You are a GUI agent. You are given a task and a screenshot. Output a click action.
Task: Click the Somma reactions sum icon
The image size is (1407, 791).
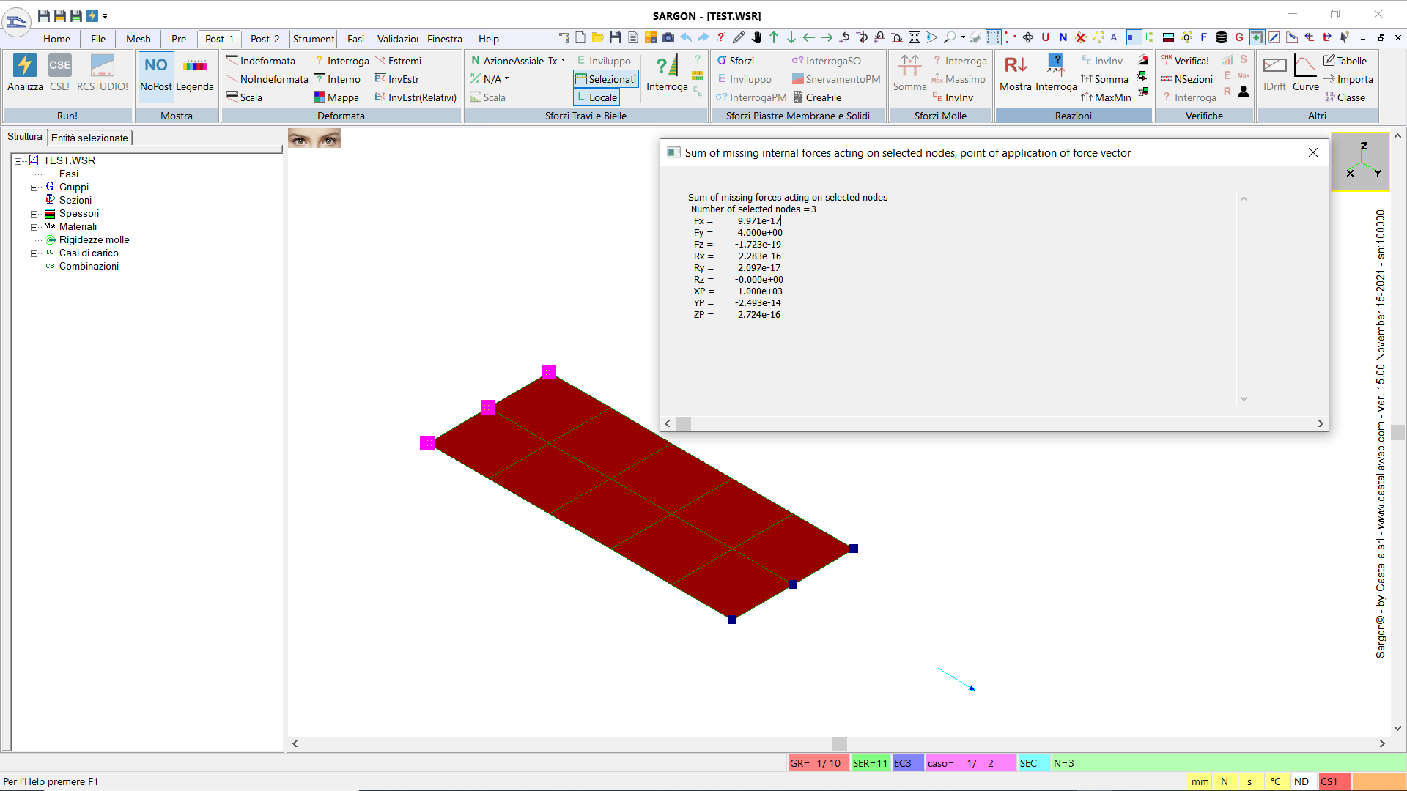click(x=1104, y=79)
